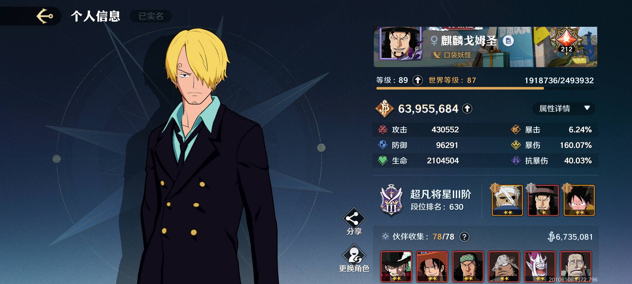Screen dimensions: 632x284
Task: Tap the 已实名 verified status label
Action: point(151,16)
